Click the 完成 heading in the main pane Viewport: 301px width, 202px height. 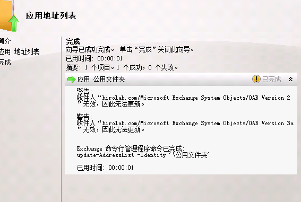73,41
